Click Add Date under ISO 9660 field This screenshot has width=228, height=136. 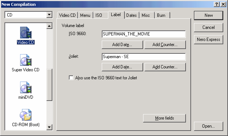122,45
